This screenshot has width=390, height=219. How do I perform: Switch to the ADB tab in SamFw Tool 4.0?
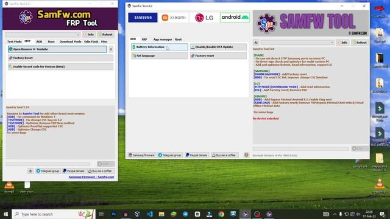coord(133,39)
